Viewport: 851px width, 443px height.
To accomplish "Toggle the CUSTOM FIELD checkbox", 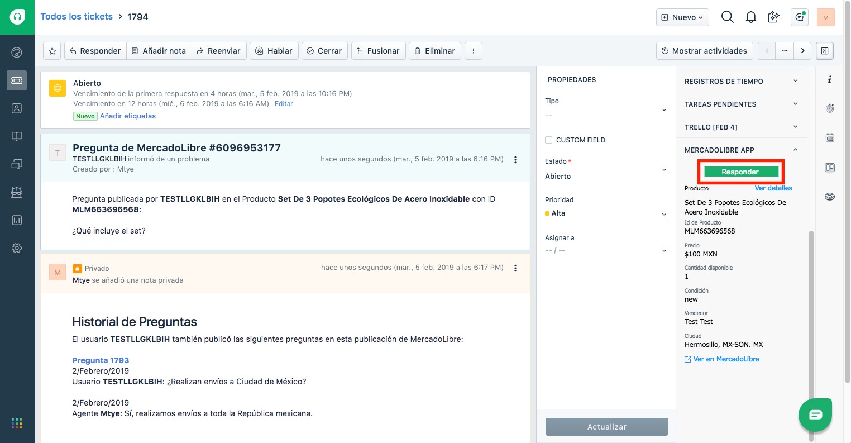I will coord(549,140).
